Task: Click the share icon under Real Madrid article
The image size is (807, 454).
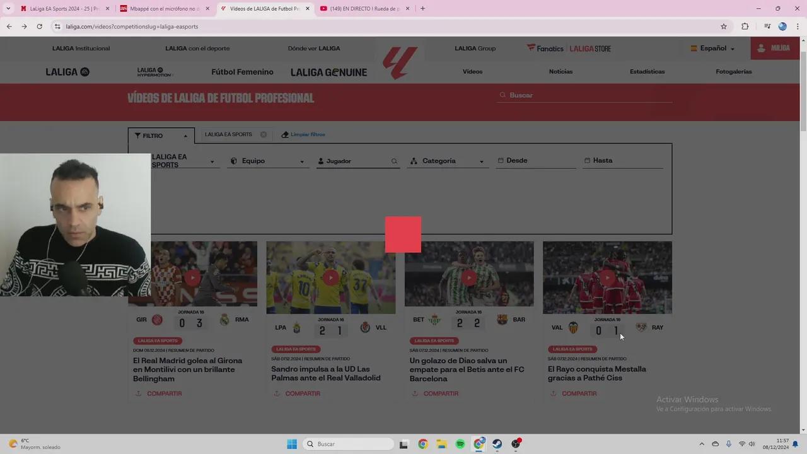Action: click(x=138, y=393)
